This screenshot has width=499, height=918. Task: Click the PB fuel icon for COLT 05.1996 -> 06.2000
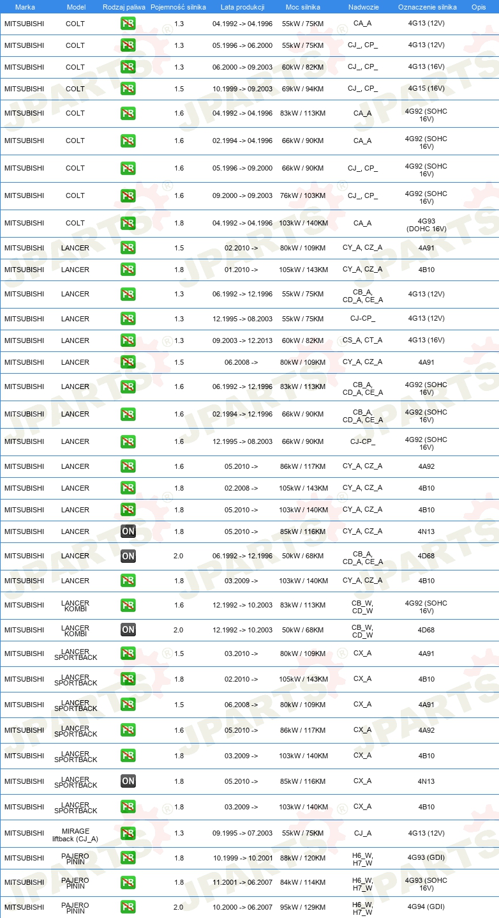click(x=128, y=45)
